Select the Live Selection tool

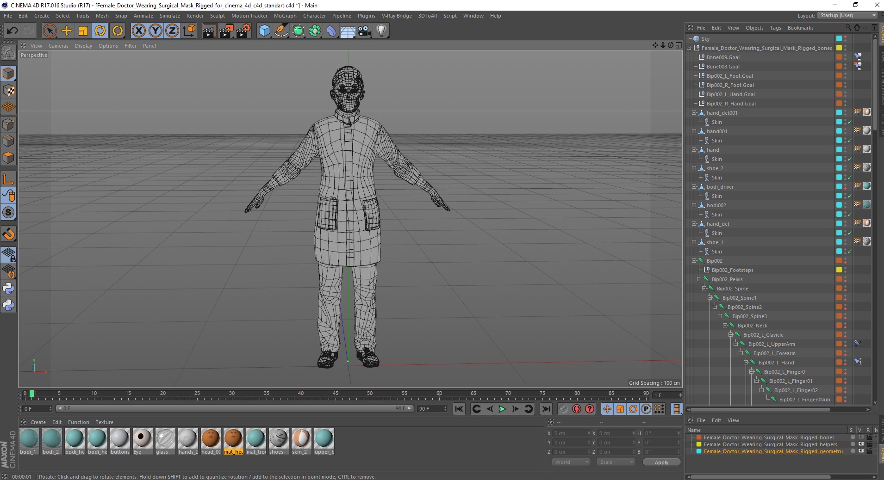(x=50, y=31)
